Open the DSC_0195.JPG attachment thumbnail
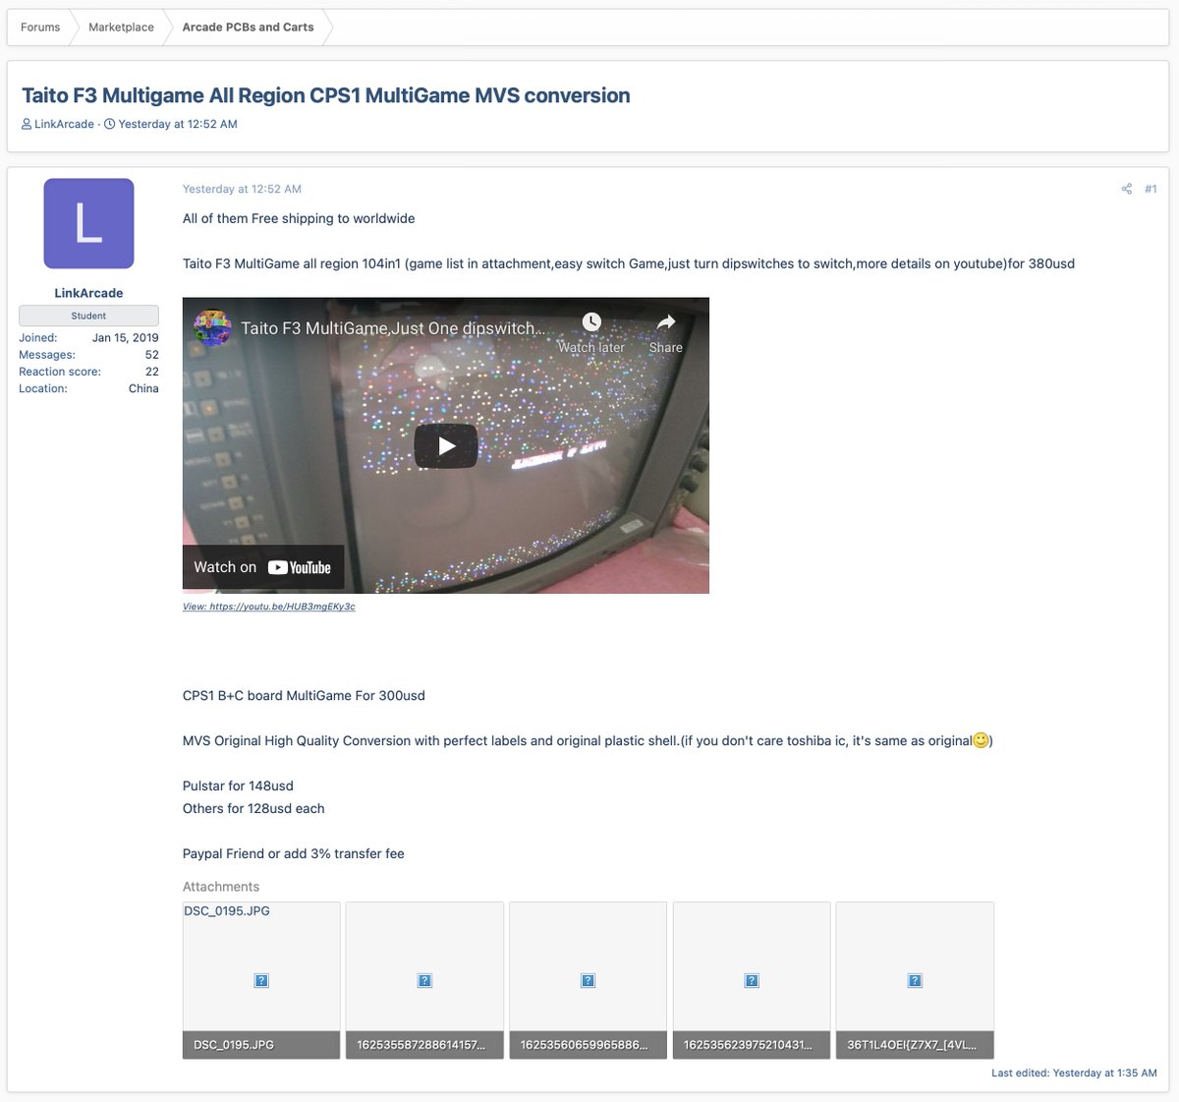The width and height of the screenshot is (1179, 1102). (x=261, y=980)
